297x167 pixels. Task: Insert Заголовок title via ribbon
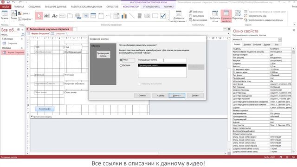coord(197,16)
